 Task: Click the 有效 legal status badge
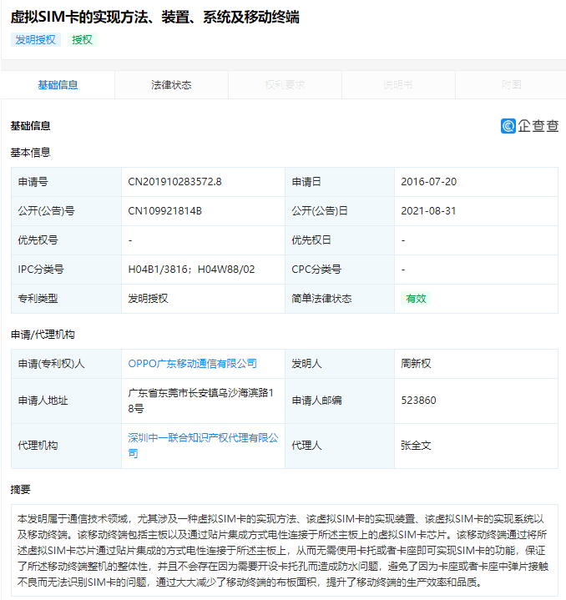pos(416,299)
